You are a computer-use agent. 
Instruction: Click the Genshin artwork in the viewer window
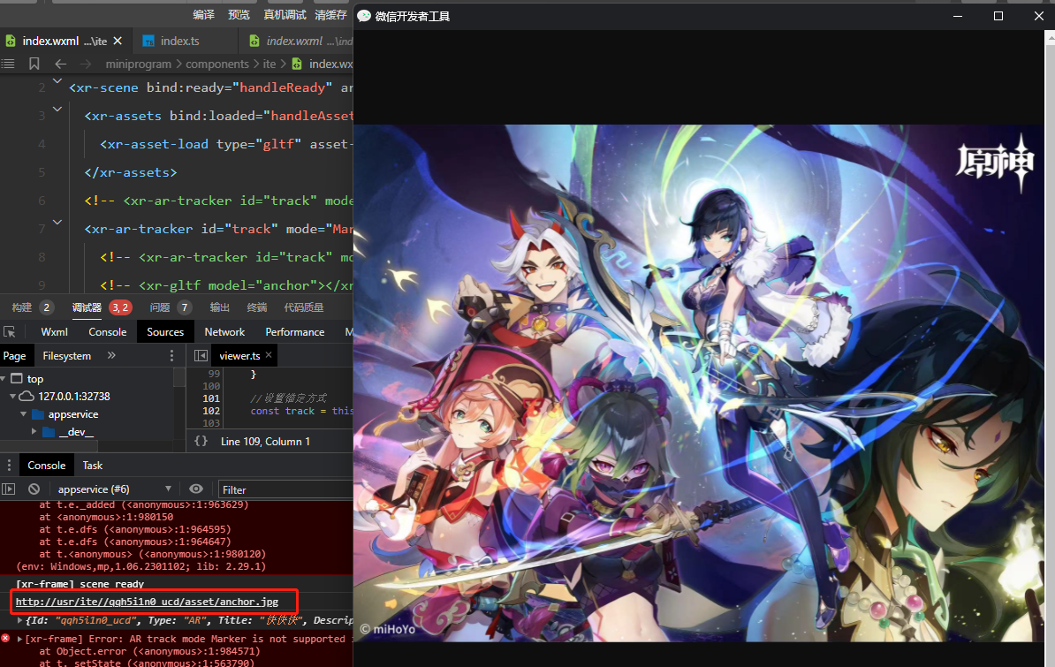(698, 383)
